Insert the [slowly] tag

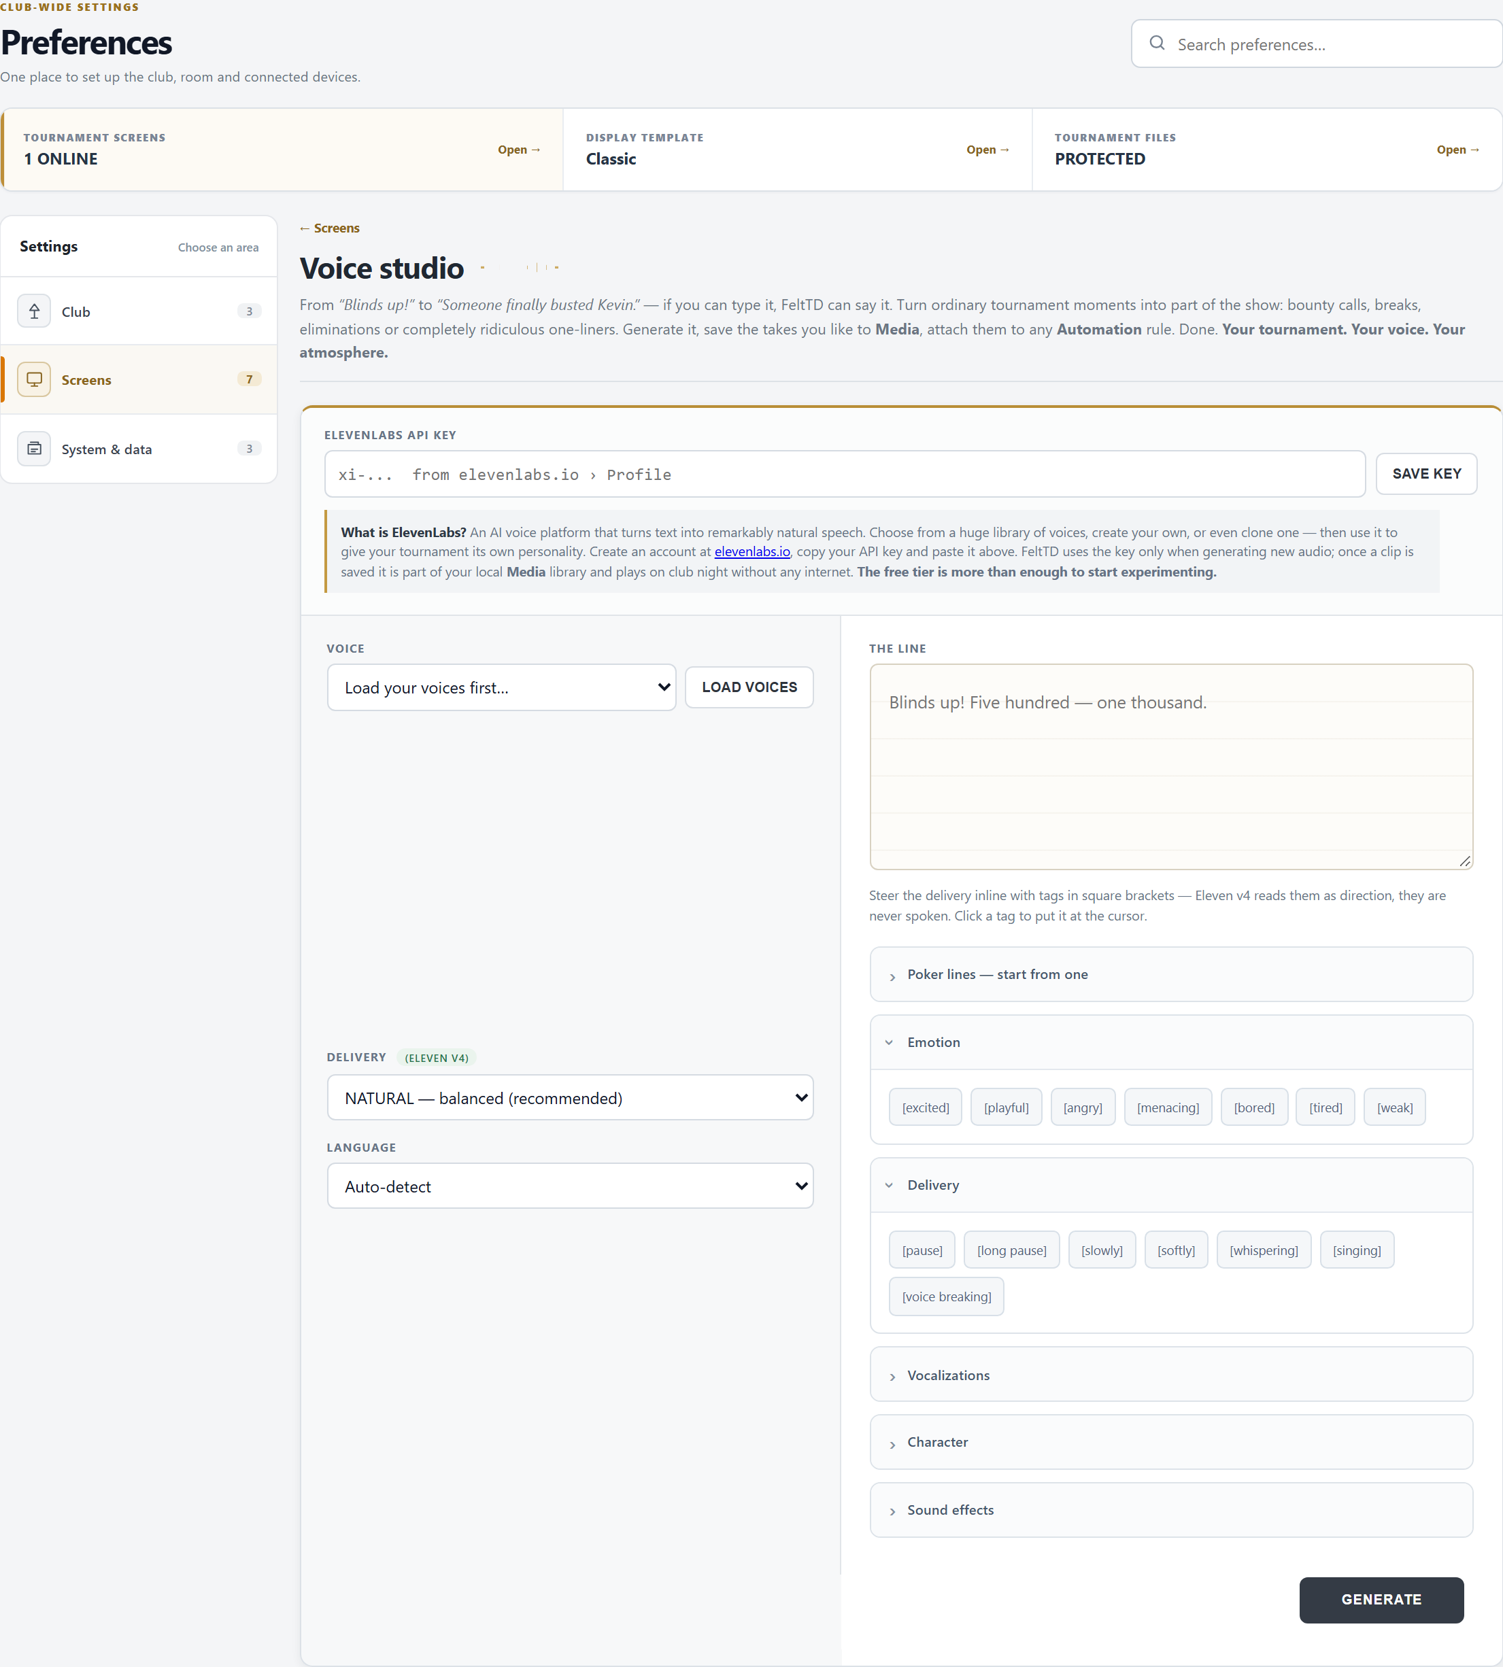tap(1102, 1250)
